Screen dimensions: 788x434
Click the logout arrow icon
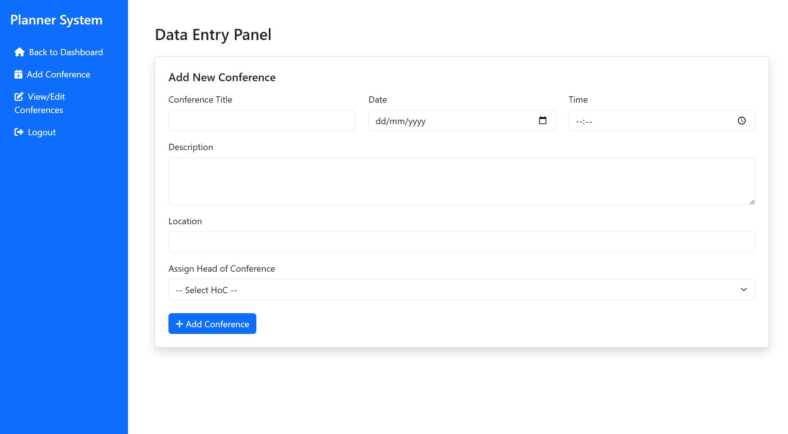click(19, 132)
